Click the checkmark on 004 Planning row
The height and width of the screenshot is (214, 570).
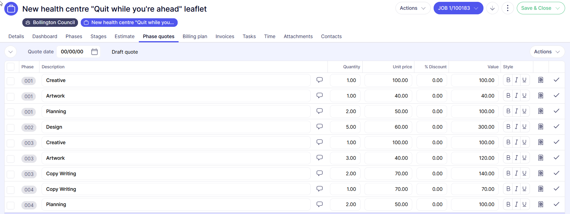click(556, 204)
